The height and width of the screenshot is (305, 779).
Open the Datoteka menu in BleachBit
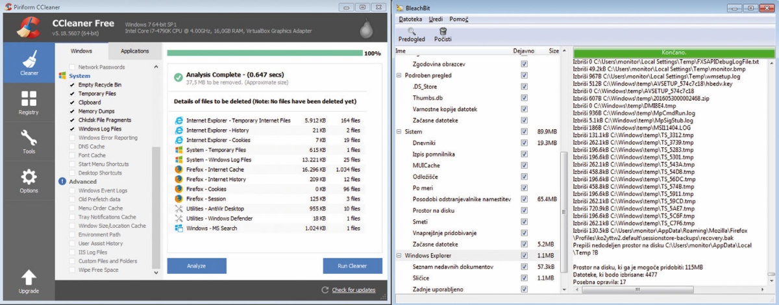(x=410, y=19)
